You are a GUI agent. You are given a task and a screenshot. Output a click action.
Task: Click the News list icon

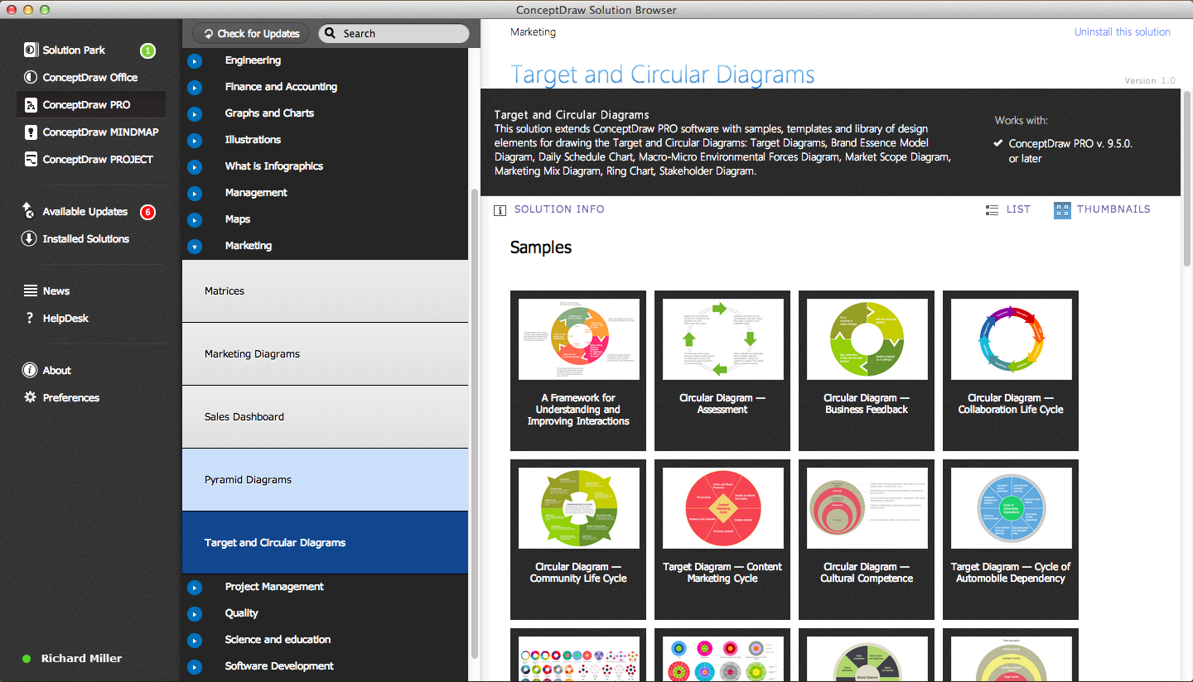point(31,291)
